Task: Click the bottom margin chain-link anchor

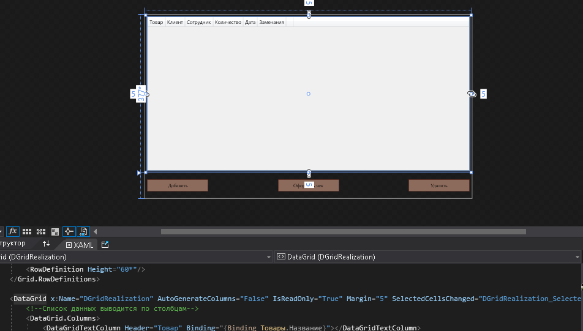Action: (x=309, y=173)
